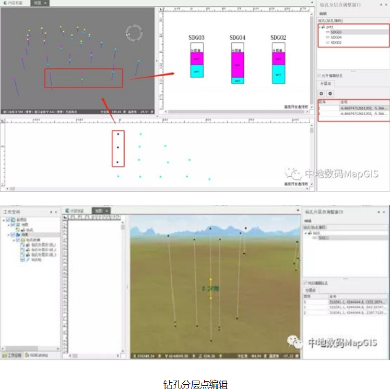The height and width of the screenshot is (390, 390).
Task: Collapse the 钻孔数据 group node
Action: (x=14, y=240)
